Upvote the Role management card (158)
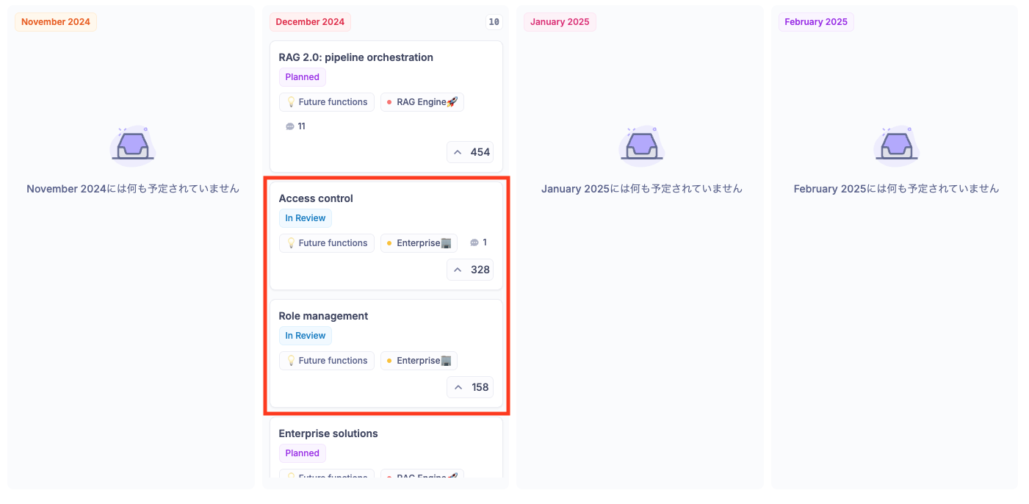 [470, 387]
